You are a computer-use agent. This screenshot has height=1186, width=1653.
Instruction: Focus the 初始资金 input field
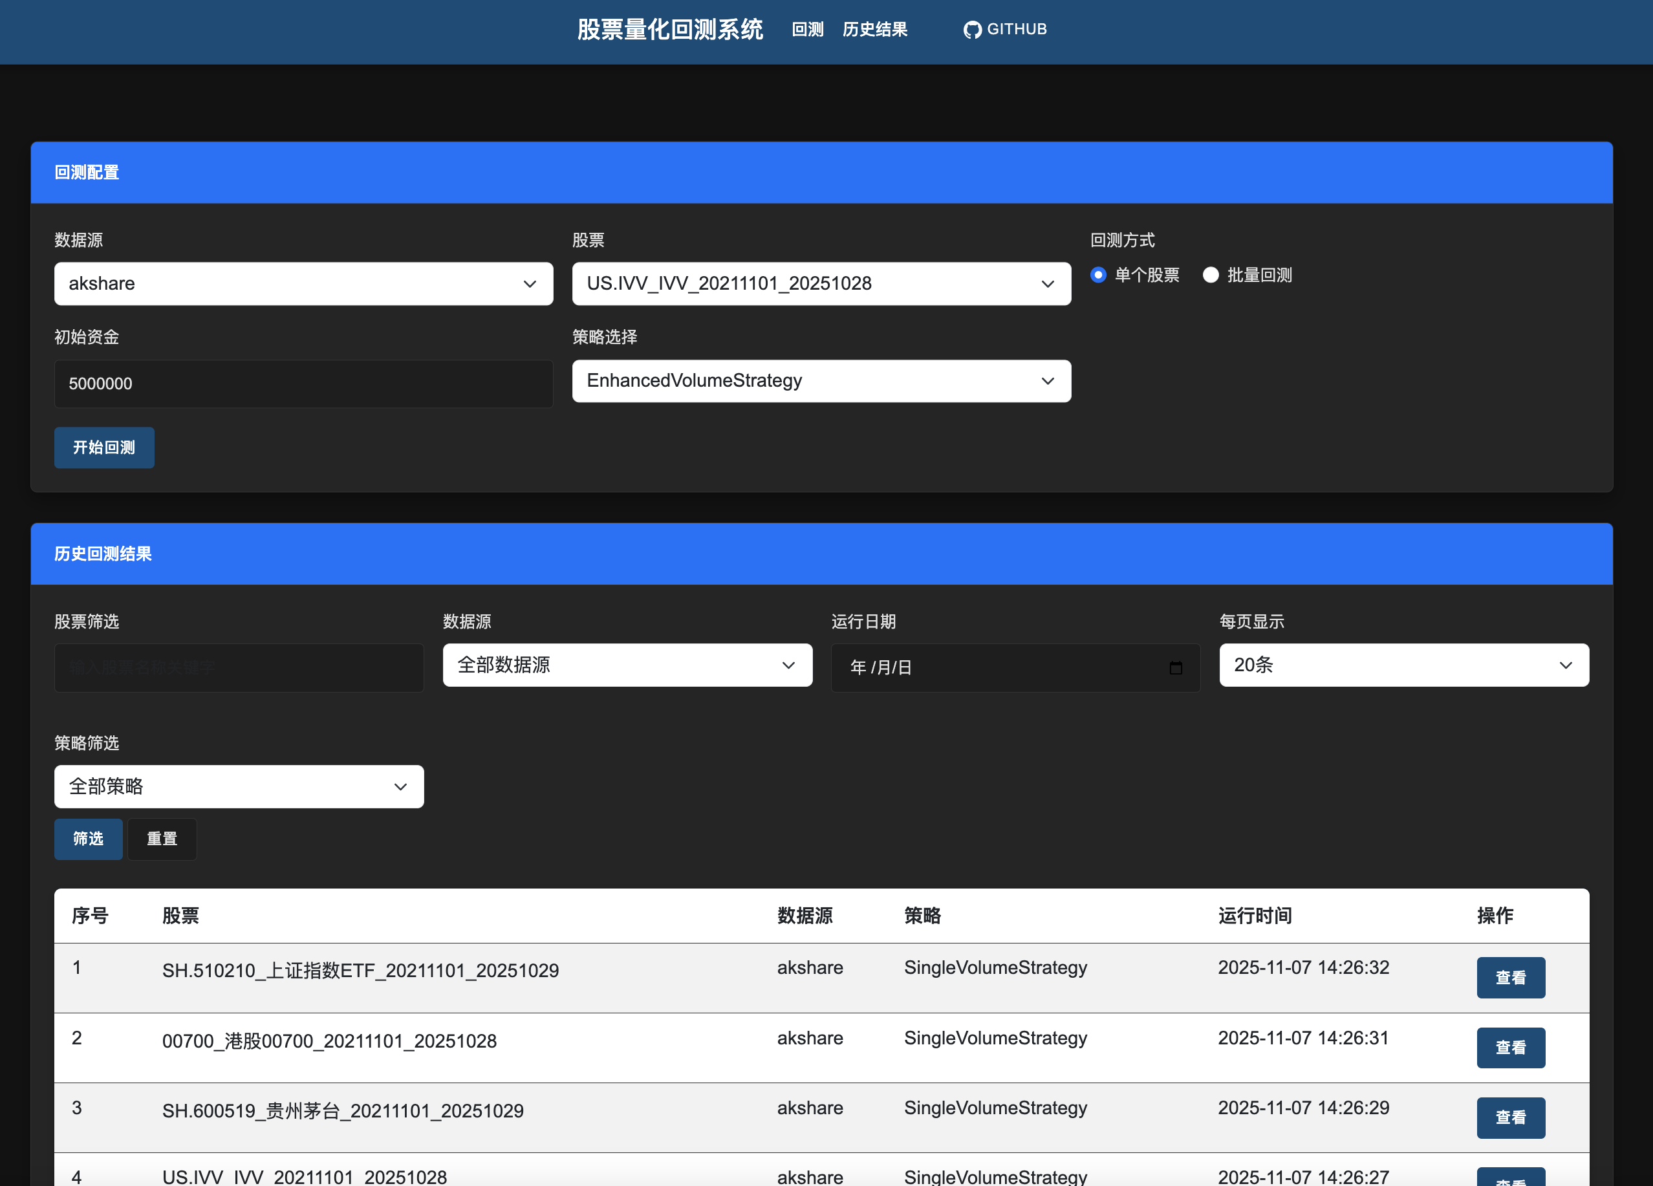[303, 383]
